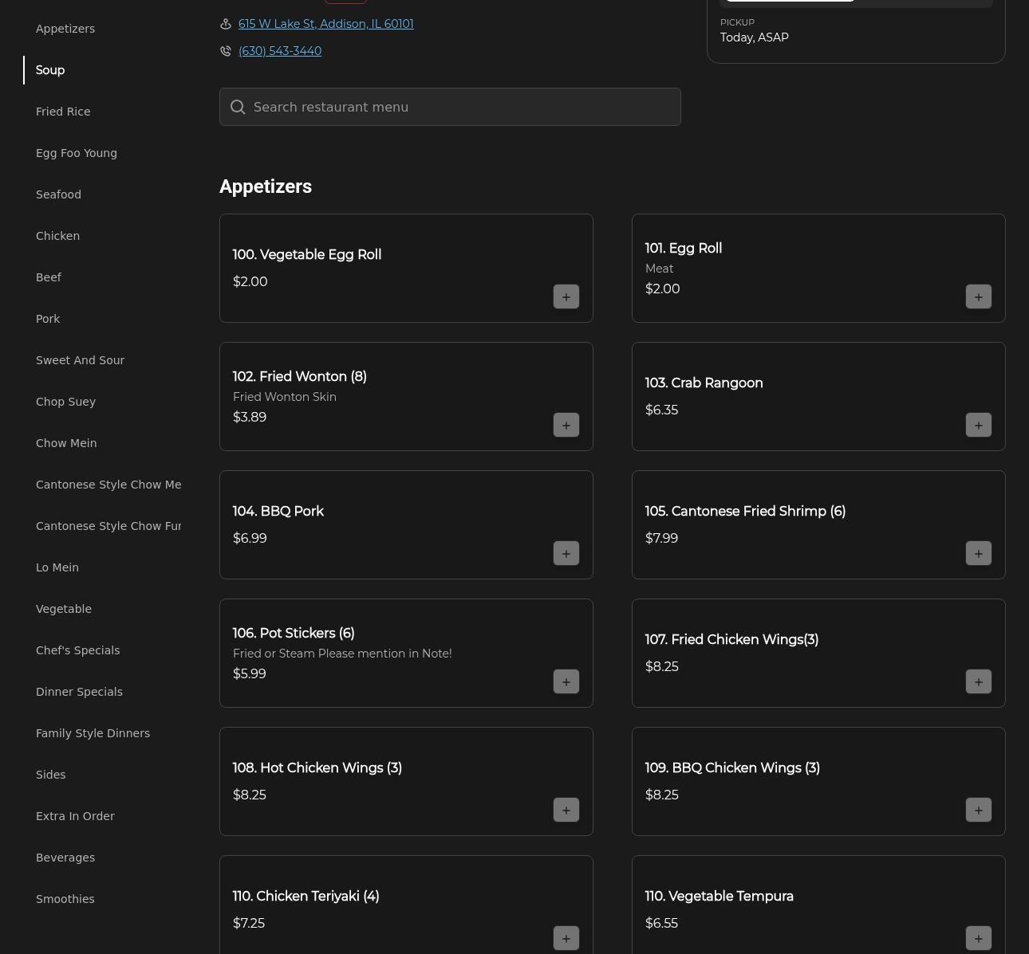The width and height of the screenshot is (1029, 954).
Task: Add Crab Rangoon to the order
Action: click(x=978, y=425)
